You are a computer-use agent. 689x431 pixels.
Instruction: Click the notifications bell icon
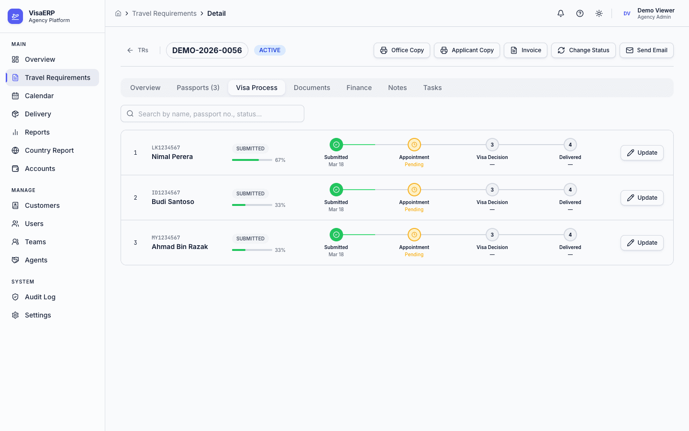point(561,13)
